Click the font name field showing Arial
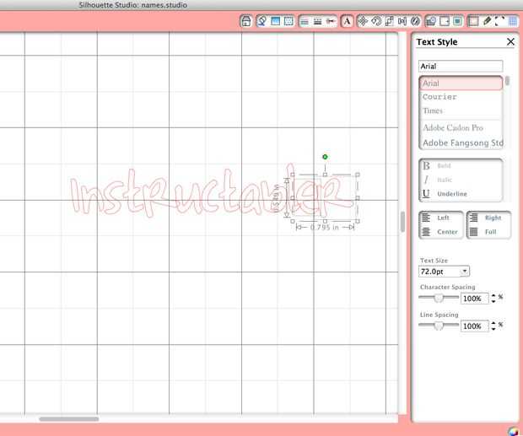This screenshot has width=523, height=436. point(461,66)
